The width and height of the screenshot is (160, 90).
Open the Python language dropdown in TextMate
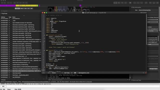tap(57, 73)
